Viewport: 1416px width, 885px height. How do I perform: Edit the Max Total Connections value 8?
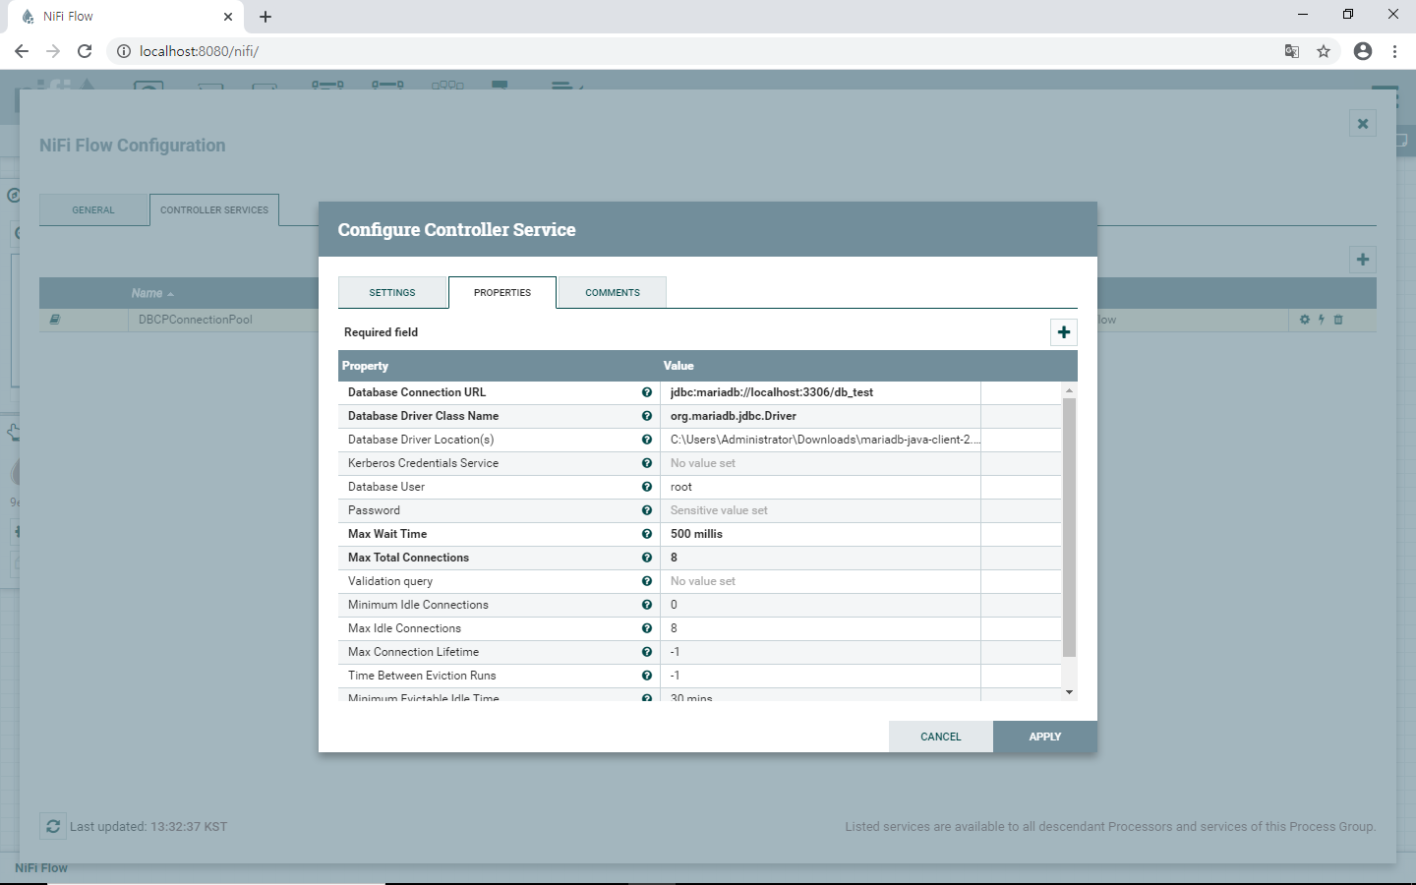pos(821,558)
